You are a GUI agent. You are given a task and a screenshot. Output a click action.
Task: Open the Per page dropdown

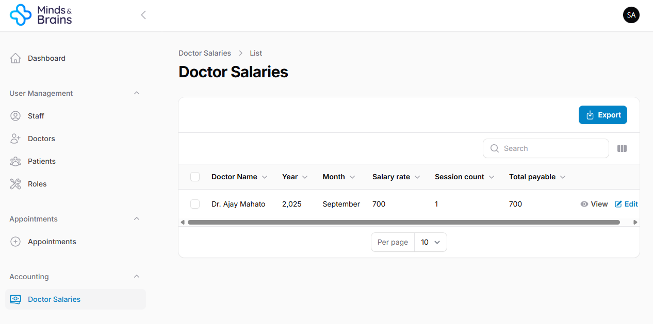click(430, 242)
